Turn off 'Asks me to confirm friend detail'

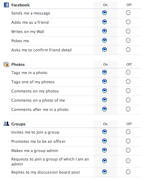[x=128, y=50]
